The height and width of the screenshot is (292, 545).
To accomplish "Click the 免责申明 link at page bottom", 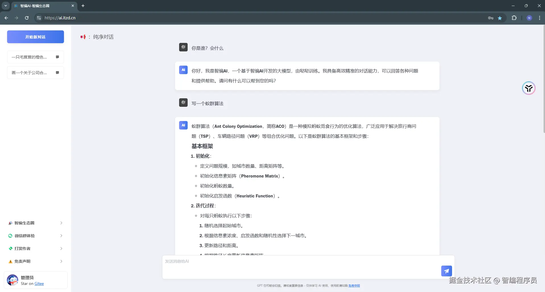I will [x=354, y=285].
